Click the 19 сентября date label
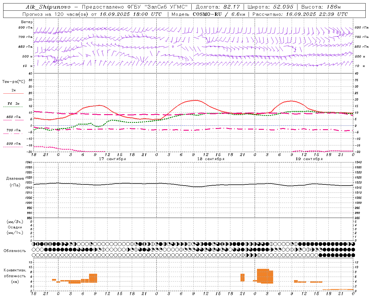This screenshot has width=370, height=296. pos(309,159)
